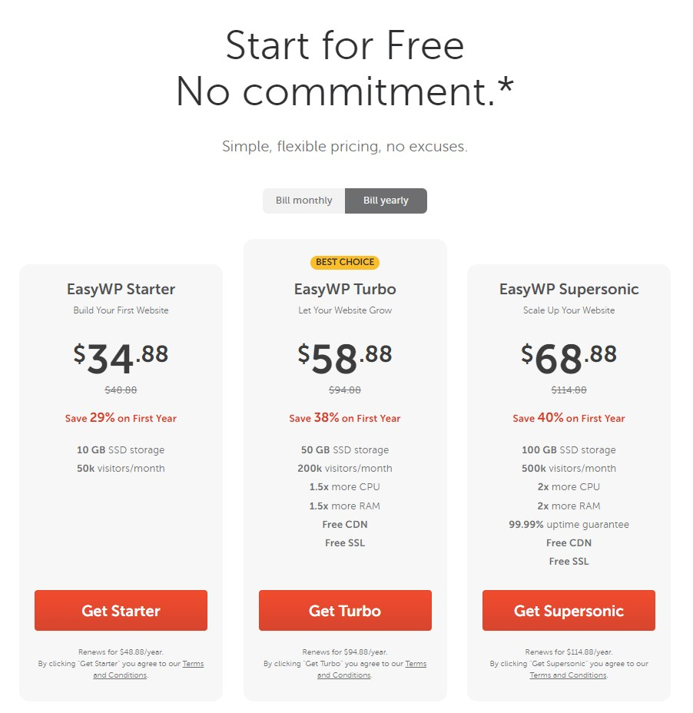The height and width of the screenshot is (713, 693).
Task: Click the Get Starter button
Action: click(121, 610)
